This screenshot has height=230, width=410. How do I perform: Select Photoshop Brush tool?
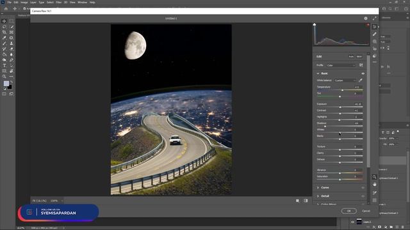click(x=4, y=43)
